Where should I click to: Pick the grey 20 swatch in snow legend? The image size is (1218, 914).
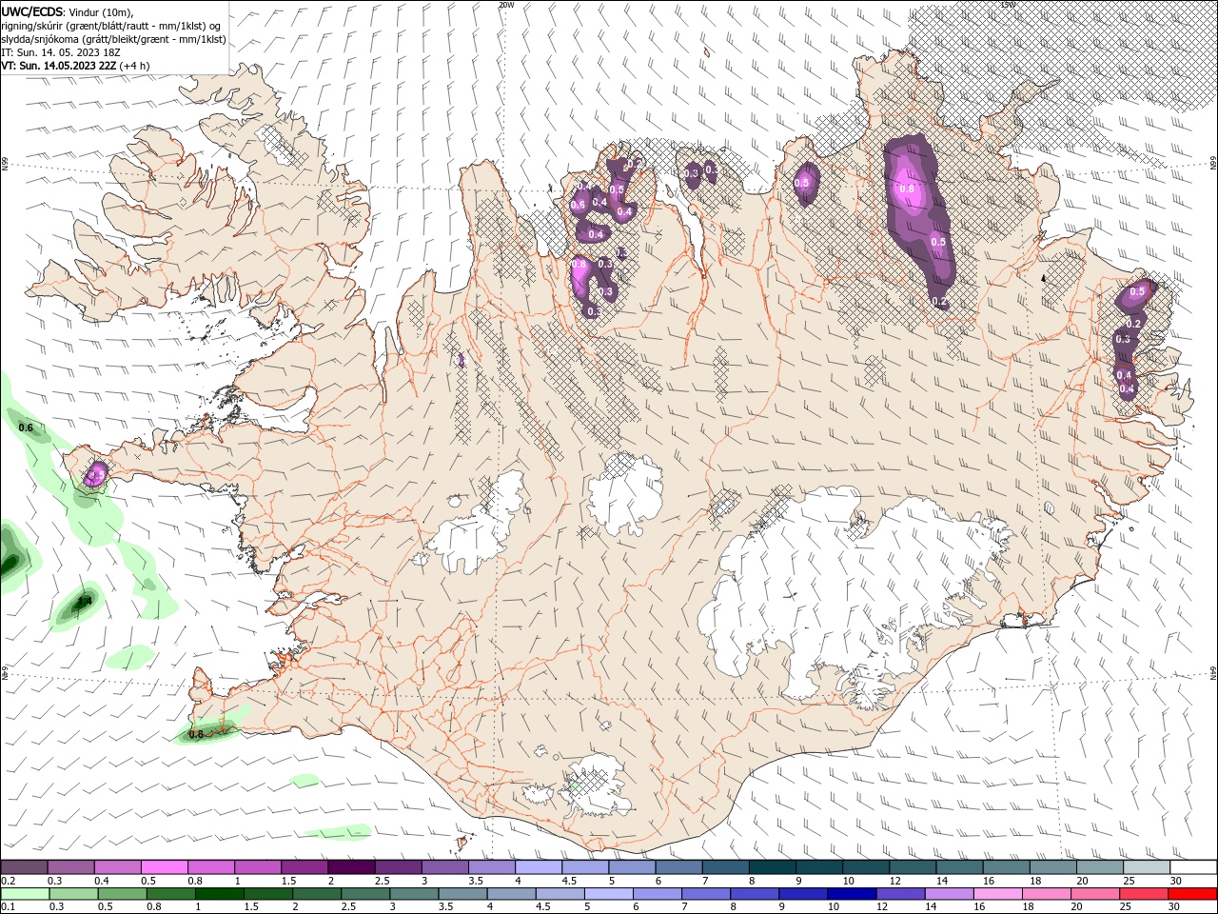pos(1099,867)
